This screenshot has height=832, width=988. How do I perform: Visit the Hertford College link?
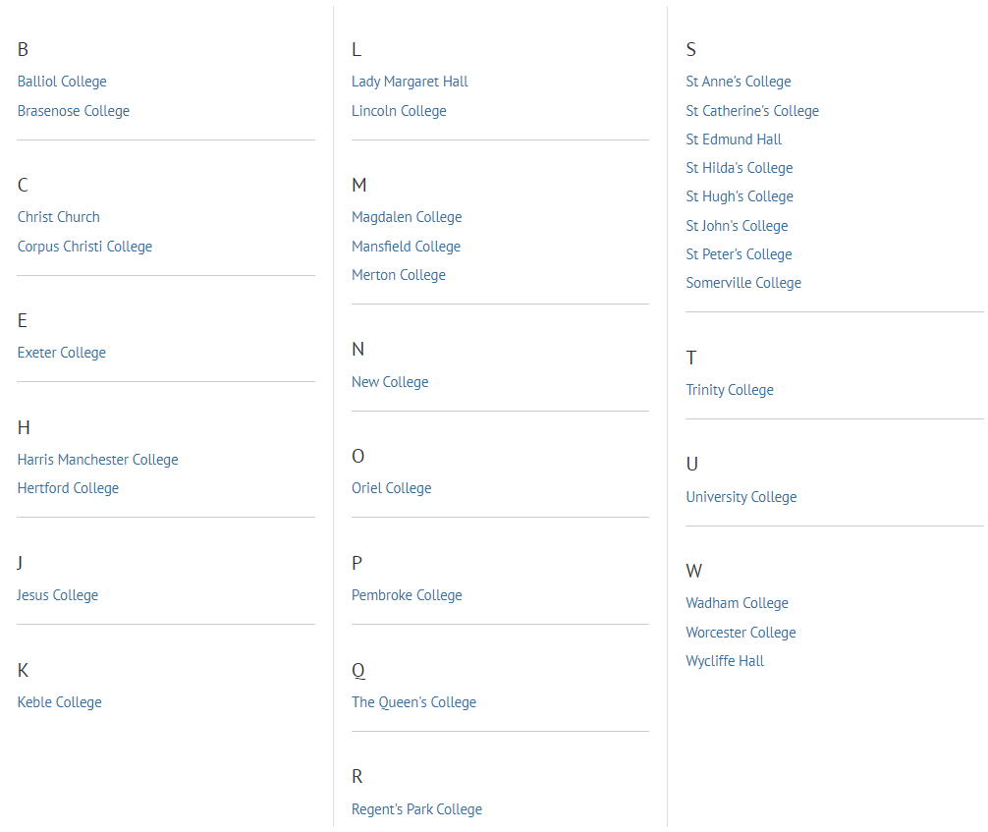click(68, 488)
